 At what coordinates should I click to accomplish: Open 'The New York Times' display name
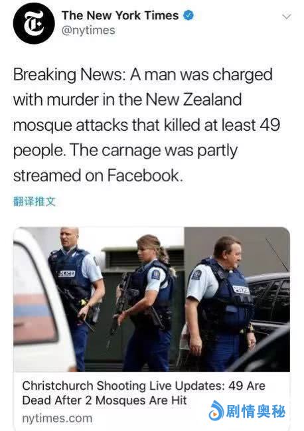(120, 15)
